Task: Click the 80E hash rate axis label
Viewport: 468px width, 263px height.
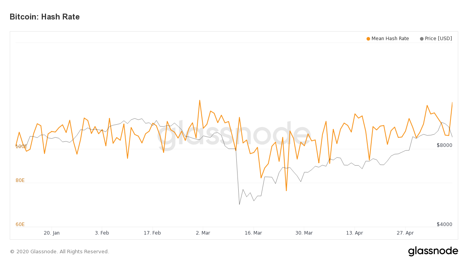Action: [x=20, y=180]
